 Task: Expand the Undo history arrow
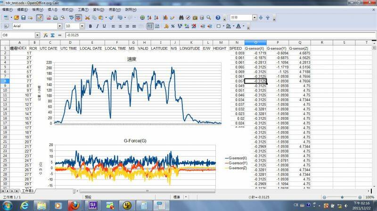click(125, 18)
